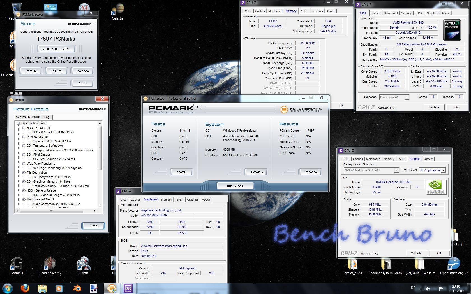Open Windows Explorer from the taskbar
This screenshot has height=294, width=471.
(x=42, y=288)
